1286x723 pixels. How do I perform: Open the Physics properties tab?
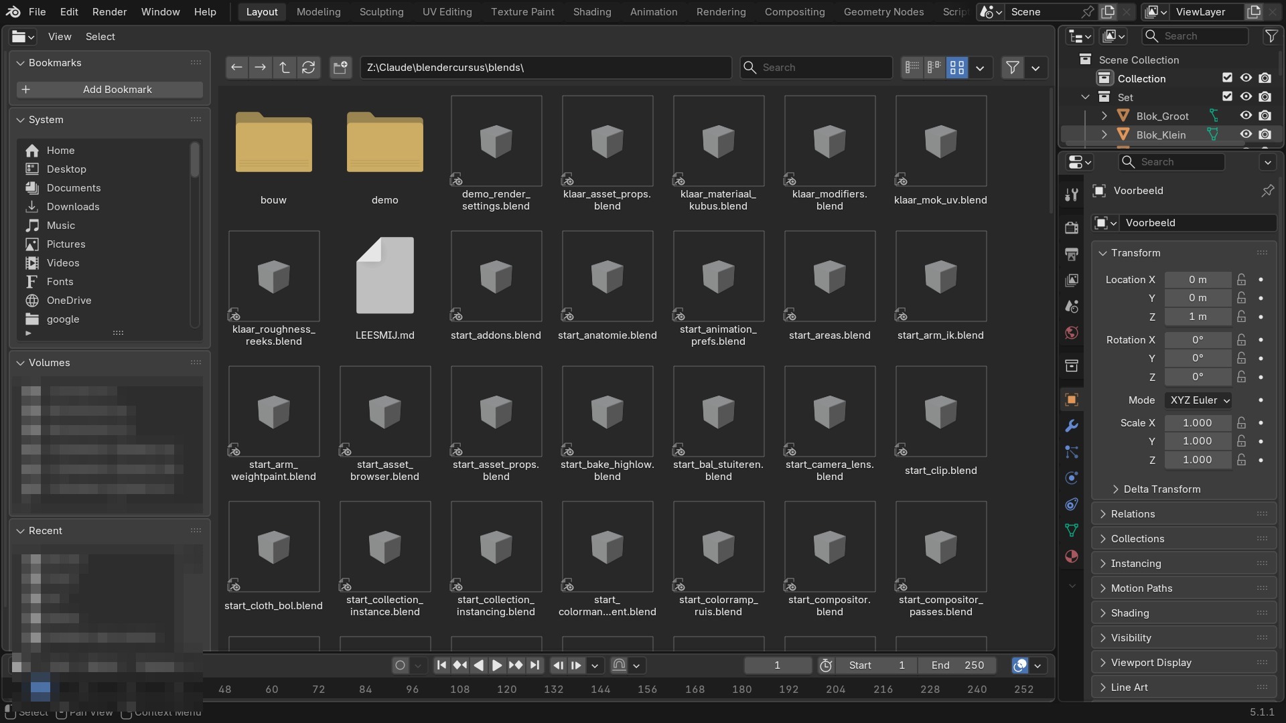[x=1072, y=478]
